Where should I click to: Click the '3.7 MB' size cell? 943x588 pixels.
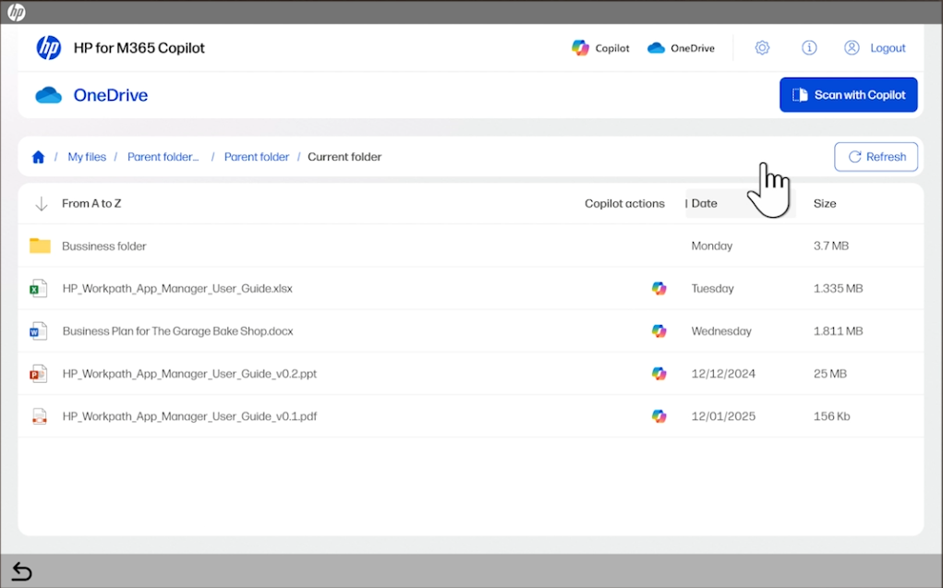(x=831, y=246)
